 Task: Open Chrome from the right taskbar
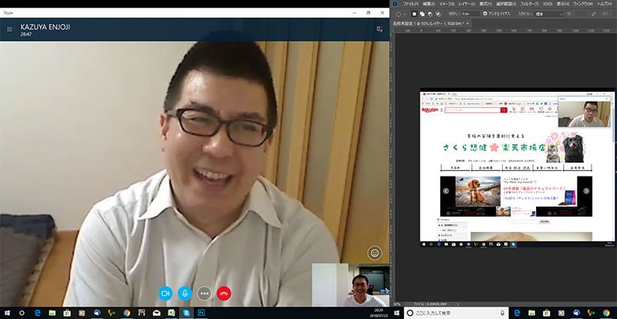pos(606,313)
